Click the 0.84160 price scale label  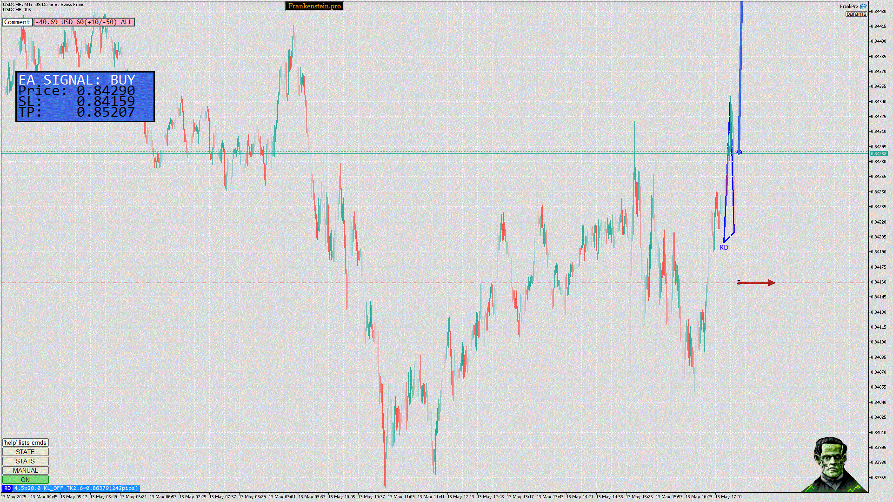point(879,282)
